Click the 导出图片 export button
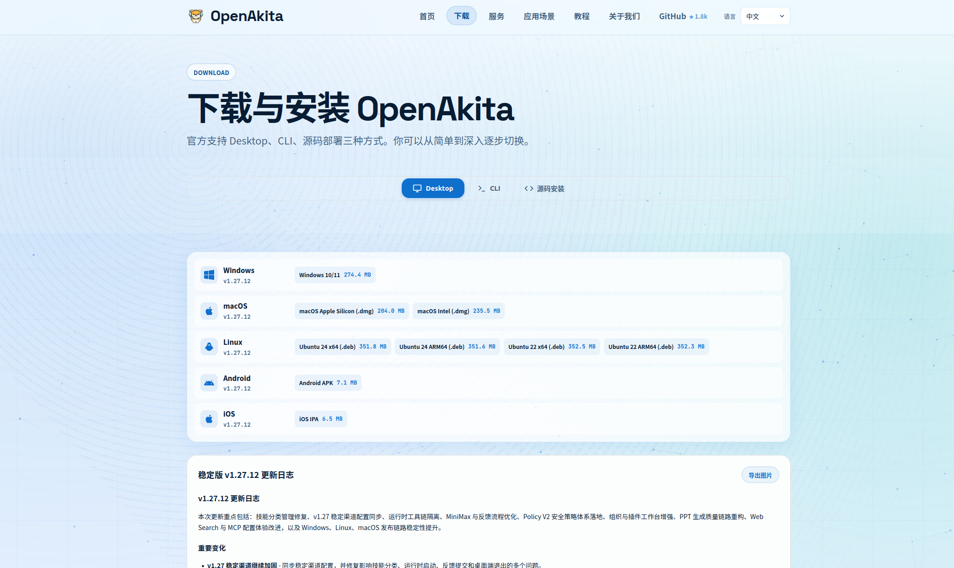Image resolution: width=954 pixels, height=568 pixels. coord(760,475)
